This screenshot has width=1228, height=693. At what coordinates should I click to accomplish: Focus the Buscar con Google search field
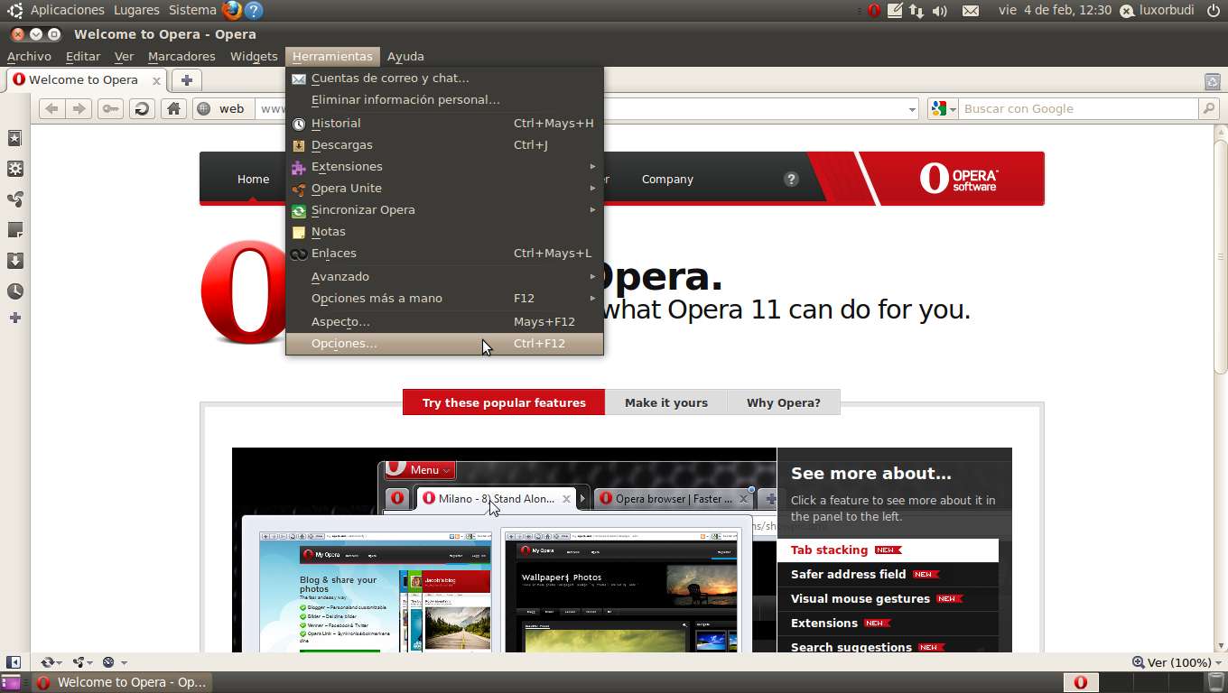tap(1078, 109)
